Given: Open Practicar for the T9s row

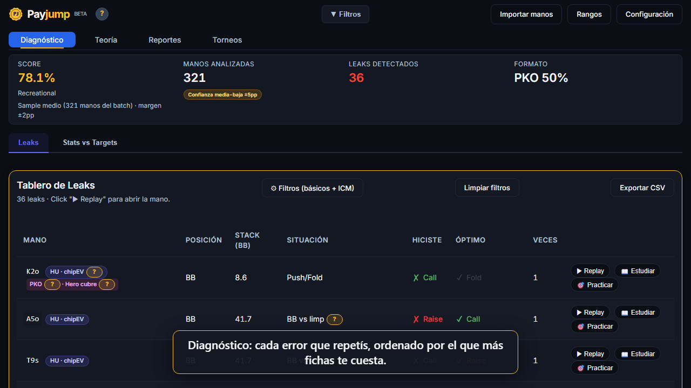Looking at the screenshot, I should click(594, 368).
